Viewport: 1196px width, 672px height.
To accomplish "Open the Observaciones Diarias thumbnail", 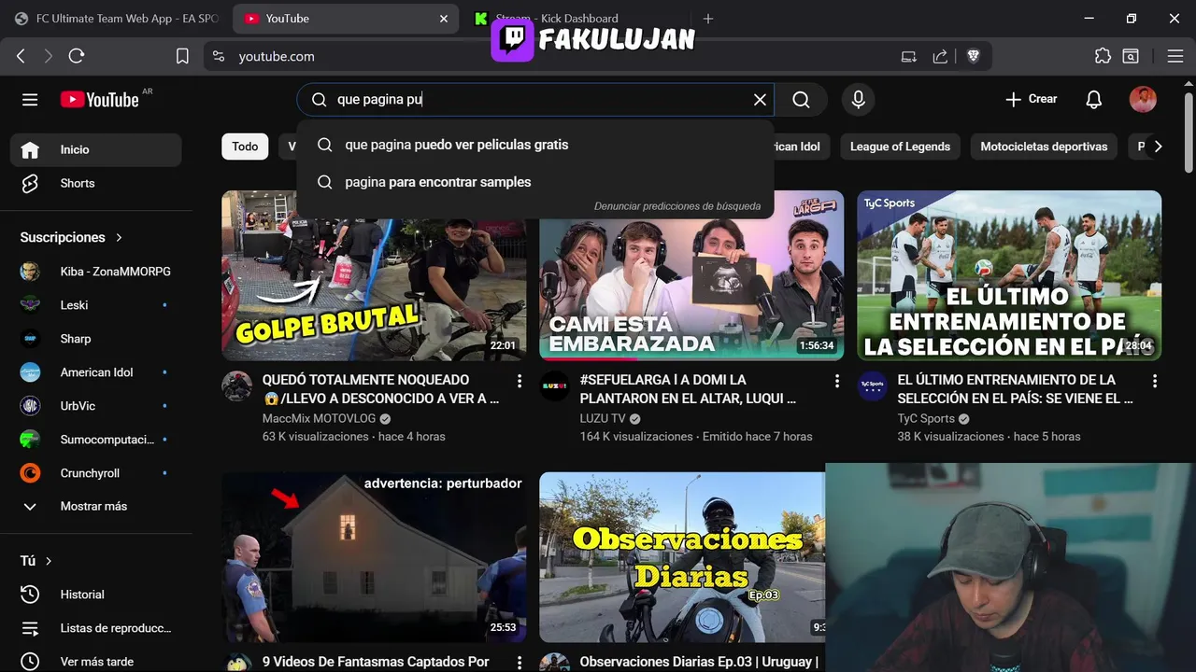I will coord(682,556).
